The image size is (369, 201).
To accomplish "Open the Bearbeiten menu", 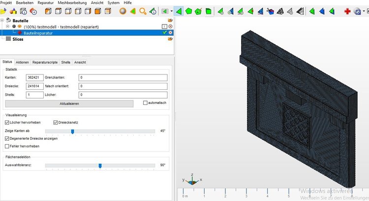I will pyautogui.click(x=25, y=3).
